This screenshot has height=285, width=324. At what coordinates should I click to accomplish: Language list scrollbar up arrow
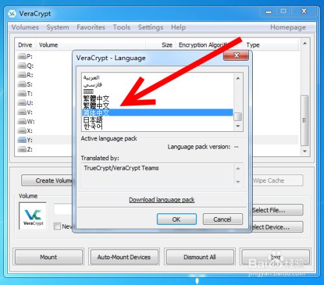(x=238, y=78)
